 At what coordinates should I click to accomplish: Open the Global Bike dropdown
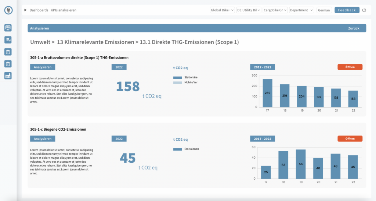tap(222, 10)
